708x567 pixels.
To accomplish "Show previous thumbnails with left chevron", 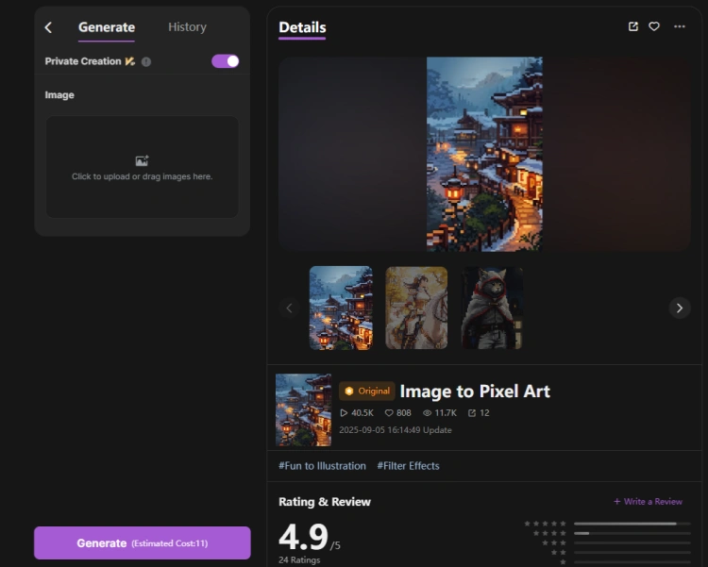I will point(289,308).
